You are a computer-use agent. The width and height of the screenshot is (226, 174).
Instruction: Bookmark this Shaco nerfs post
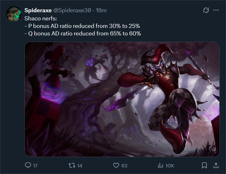tap(204, 165)
